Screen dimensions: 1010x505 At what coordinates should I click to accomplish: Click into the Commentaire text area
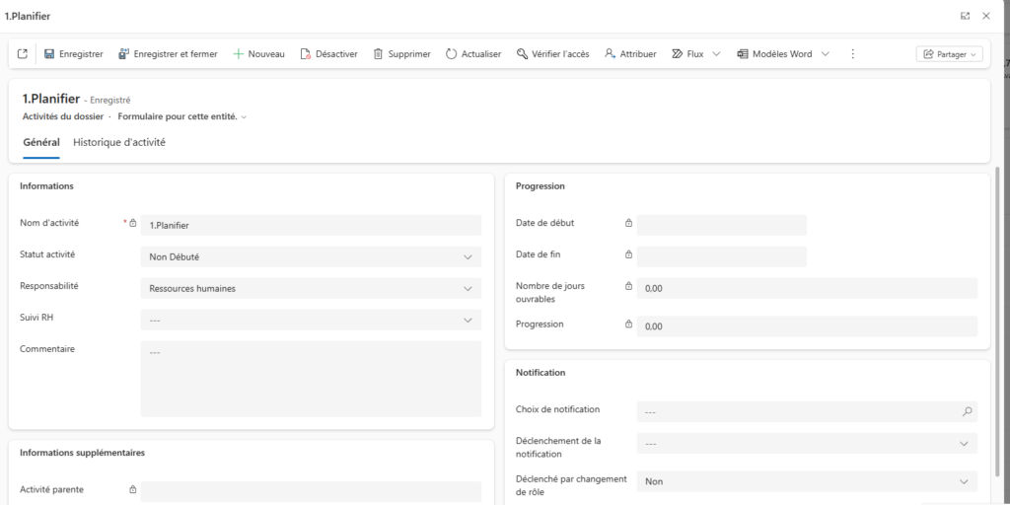point(311,379)
